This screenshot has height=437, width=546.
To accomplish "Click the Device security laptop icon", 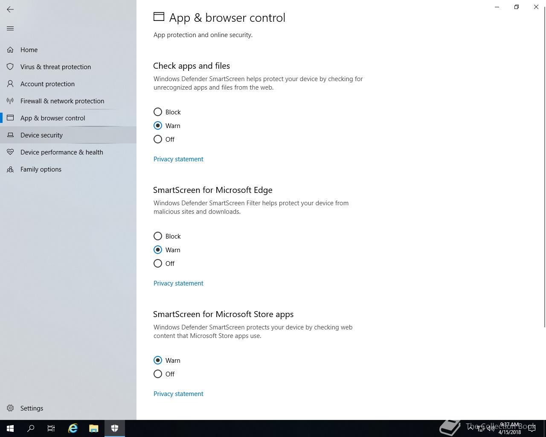I will [x=10, y=135].
